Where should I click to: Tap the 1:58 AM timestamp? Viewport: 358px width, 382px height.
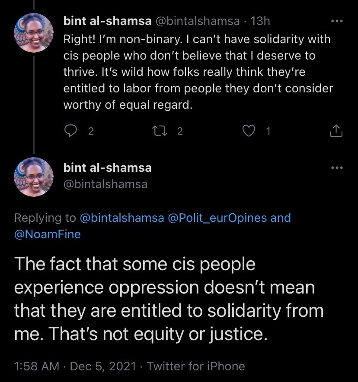36,366
